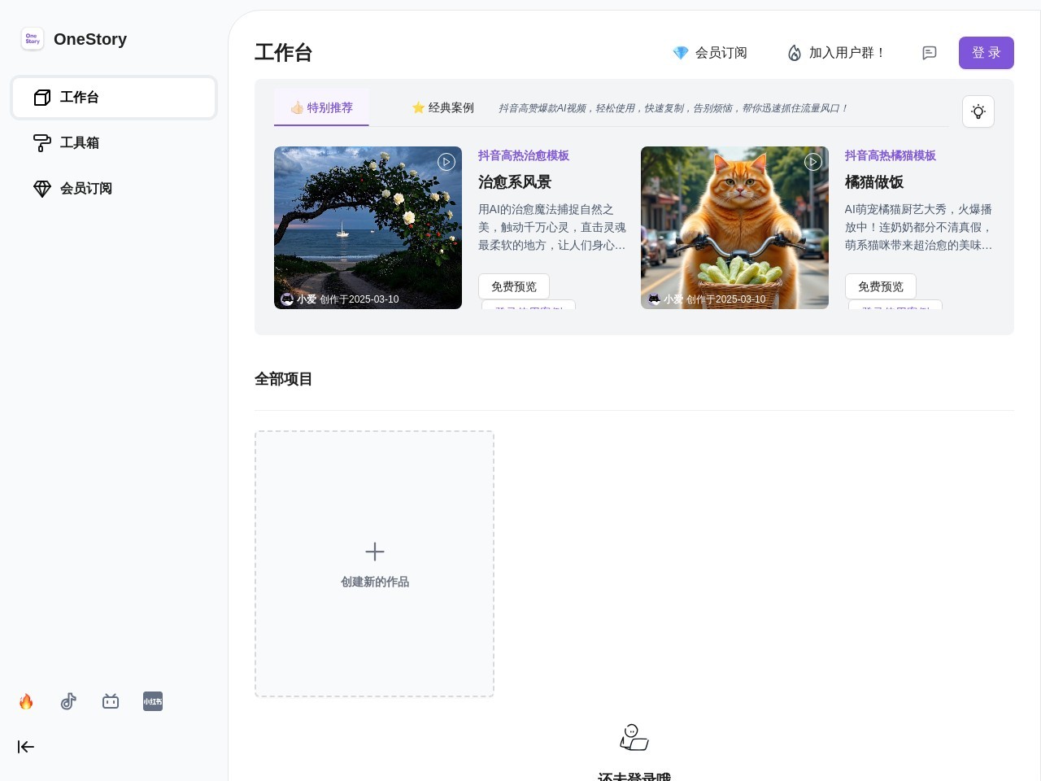Click the lightbulb tips icon
The image size is (1041, 781).
(x=978, y=111)
